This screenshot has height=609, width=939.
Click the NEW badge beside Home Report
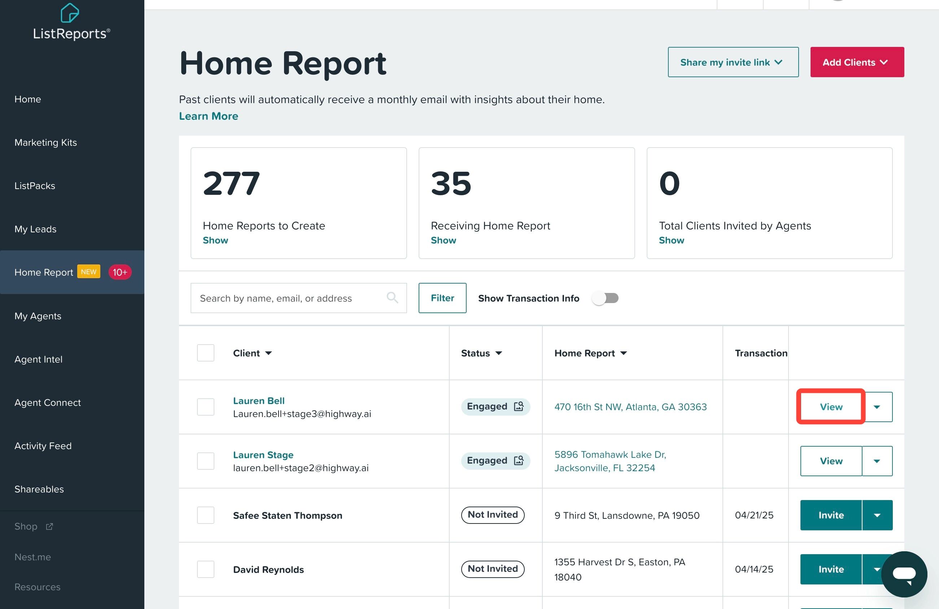coord(88,272)
